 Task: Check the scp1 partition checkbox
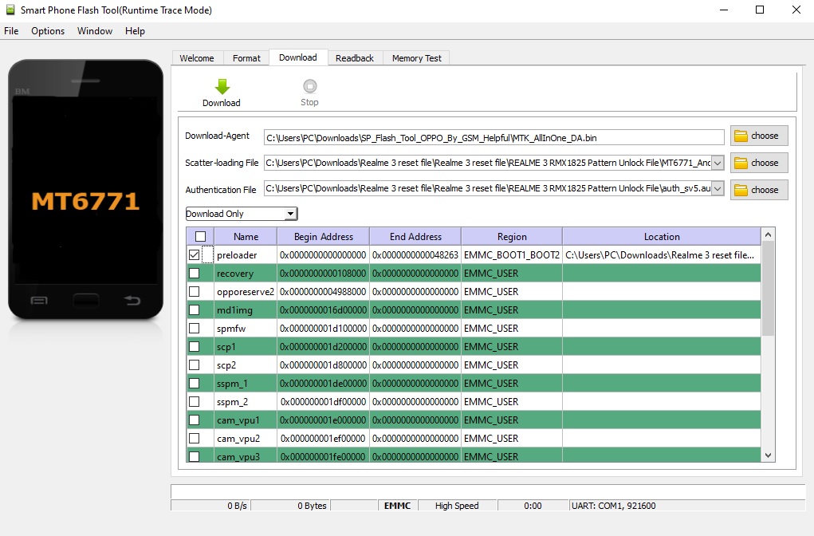pyautogui.click(x=195, y=346)
